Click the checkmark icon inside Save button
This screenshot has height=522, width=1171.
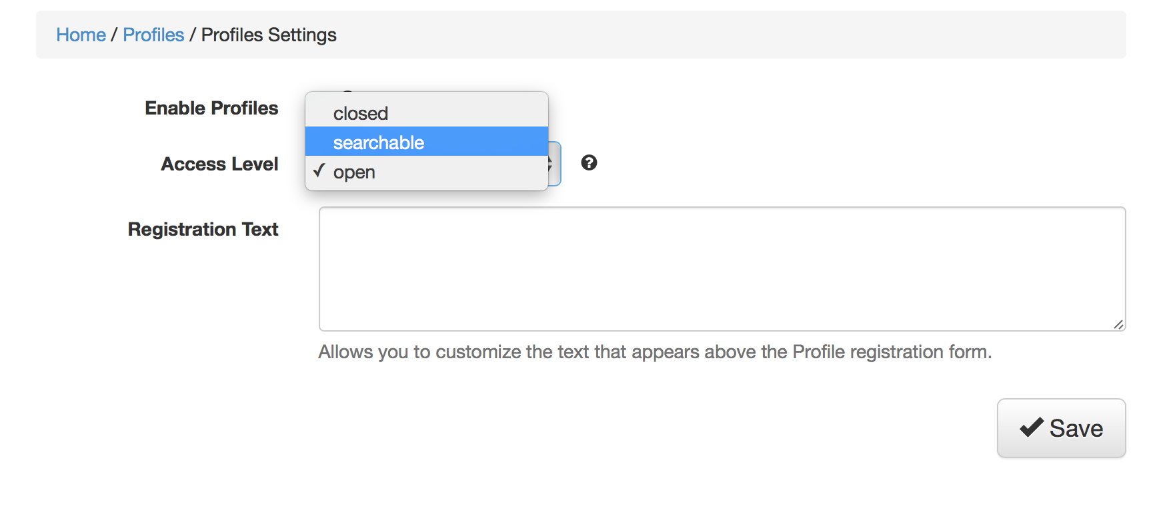[x=1031, y=427]
